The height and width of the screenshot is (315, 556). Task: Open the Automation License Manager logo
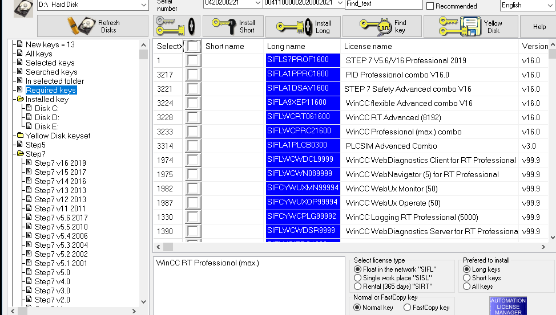click(x=508, y=306)
